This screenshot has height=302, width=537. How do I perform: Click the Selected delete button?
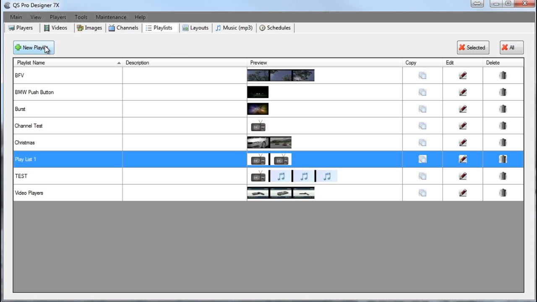point(473,48)
